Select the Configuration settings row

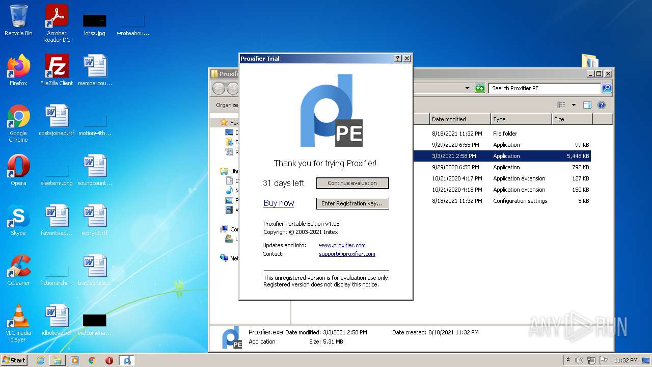click(502, 201)
